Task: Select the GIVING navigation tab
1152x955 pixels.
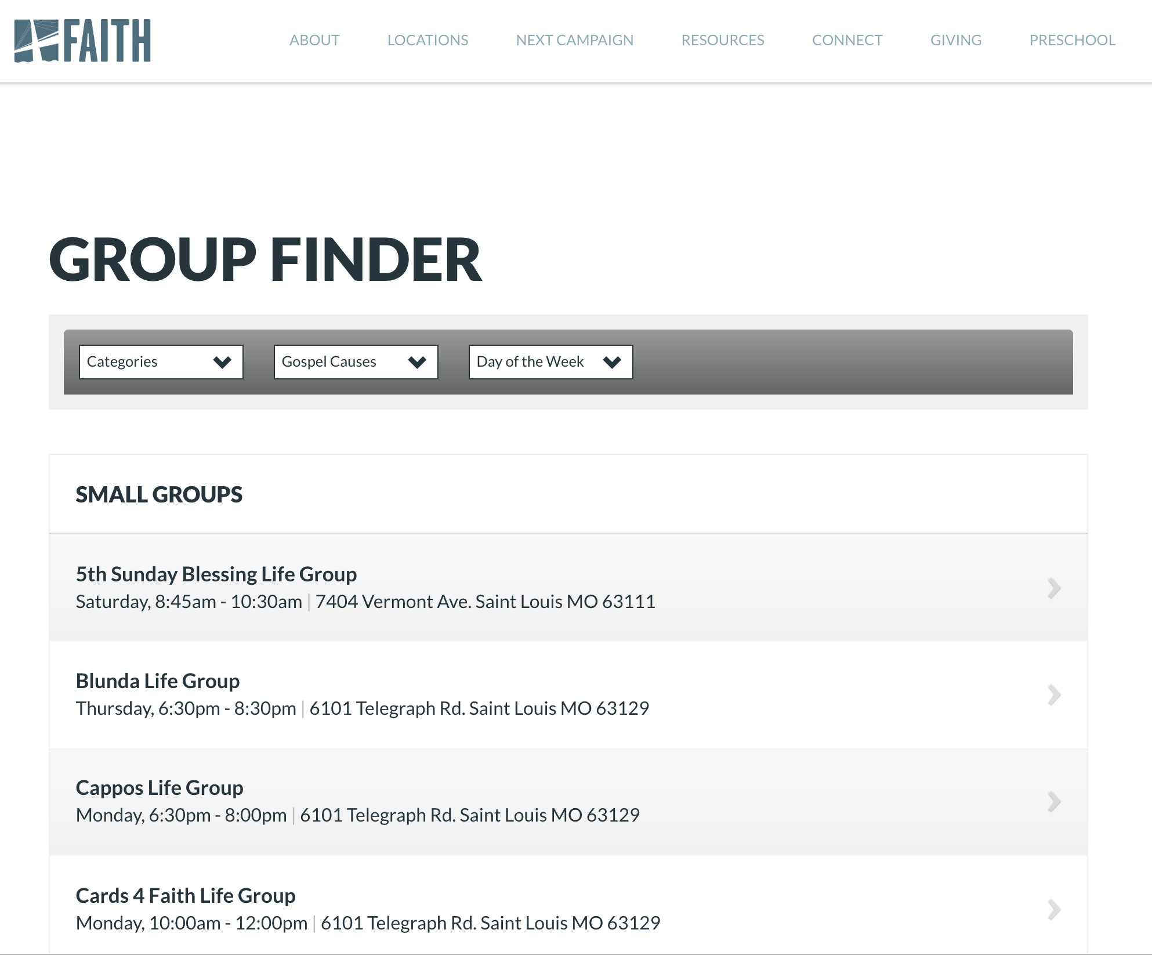Action: pos(956,41)
